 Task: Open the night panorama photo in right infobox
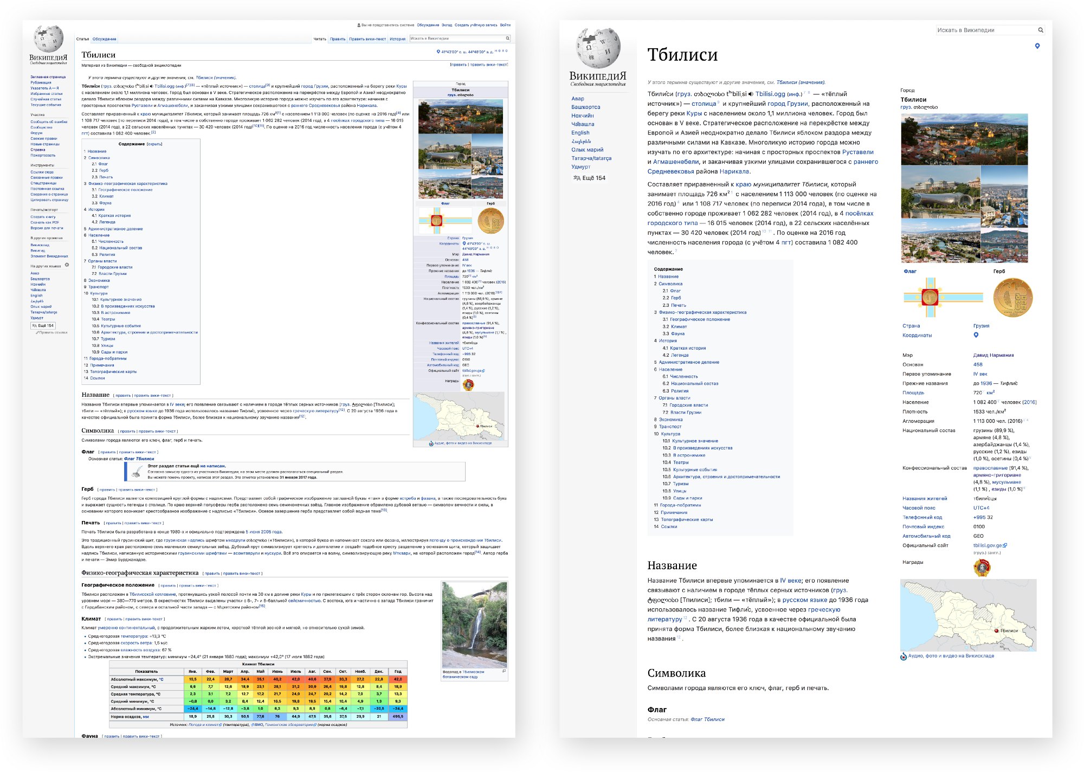coord(964,139)
